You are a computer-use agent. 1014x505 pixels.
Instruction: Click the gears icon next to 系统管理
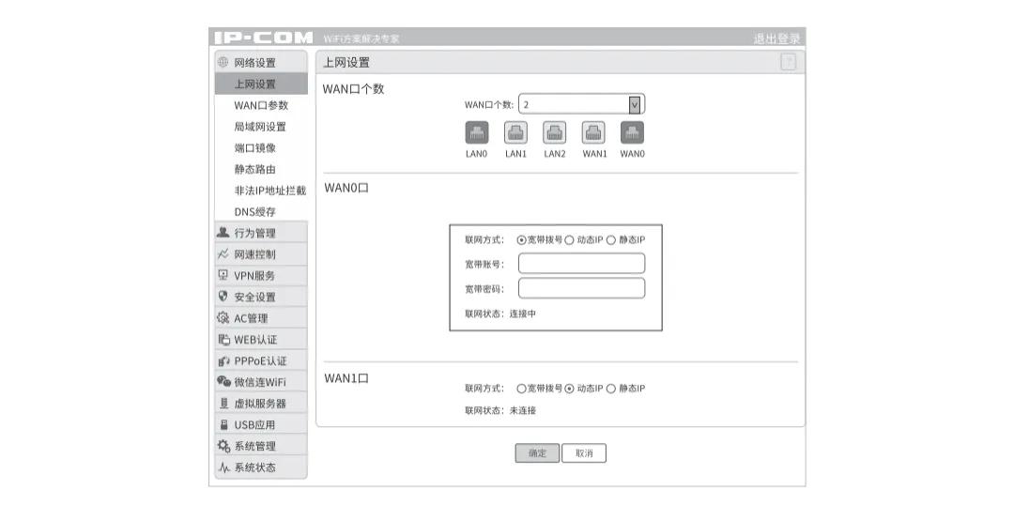click(223, 446)
